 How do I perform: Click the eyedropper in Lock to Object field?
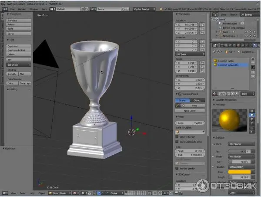pos(203,132)
